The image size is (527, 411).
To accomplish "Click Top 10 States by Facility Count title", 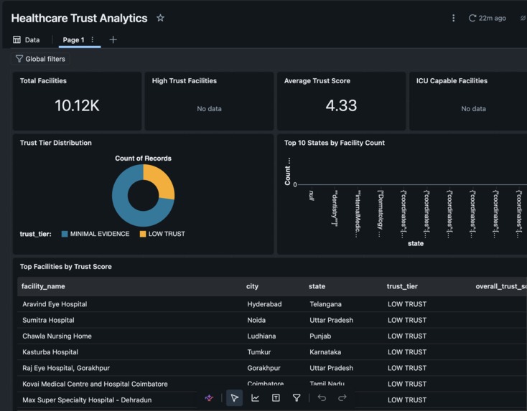I will (x=335, y=143).
